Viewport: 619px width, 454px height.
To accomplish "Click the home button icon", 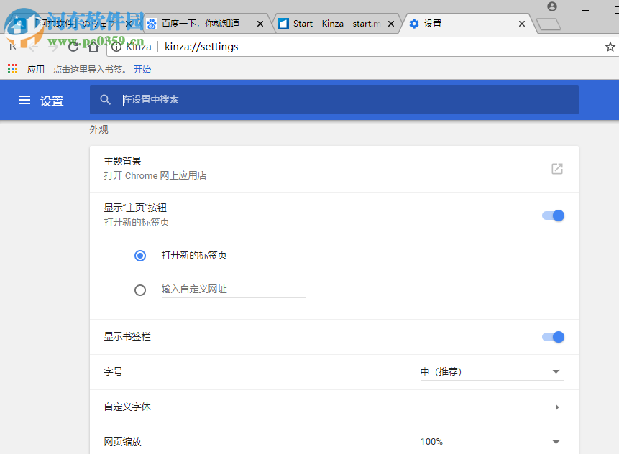I will click(93, 46).
